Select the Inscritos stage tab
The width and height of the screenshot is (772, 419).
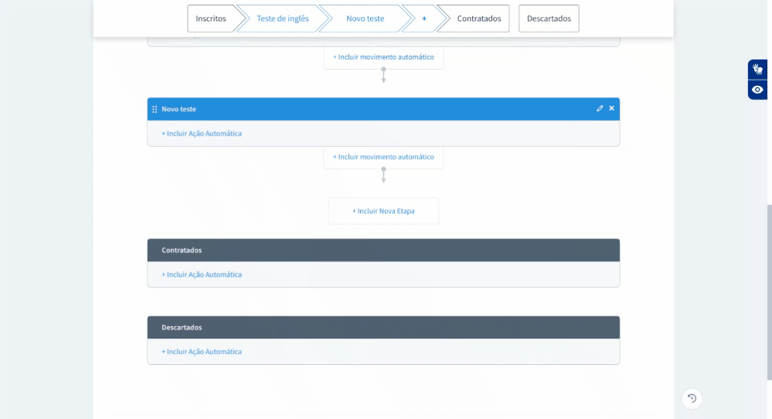tap(211, 19)
